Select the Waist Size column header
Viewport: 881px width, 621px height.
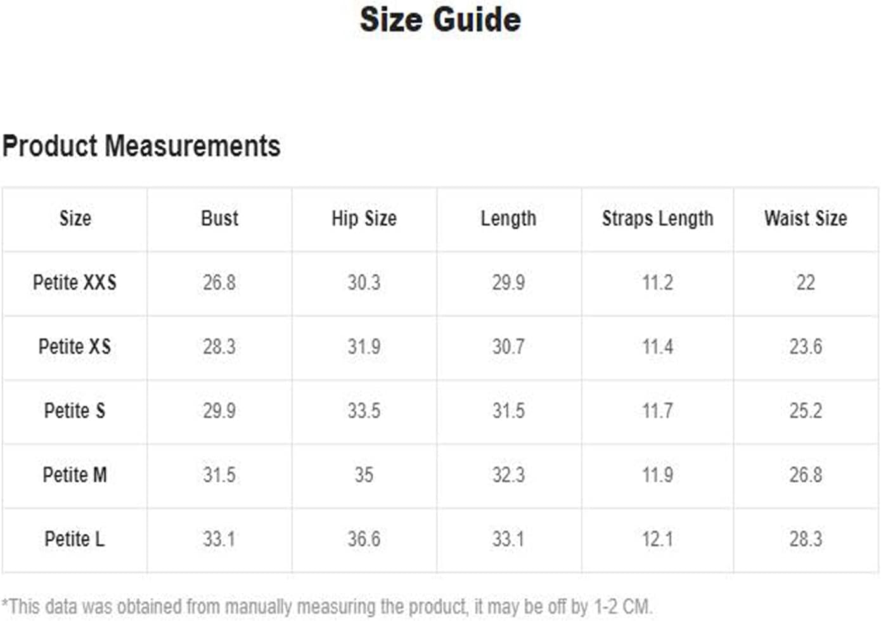(x=806, y=218)
